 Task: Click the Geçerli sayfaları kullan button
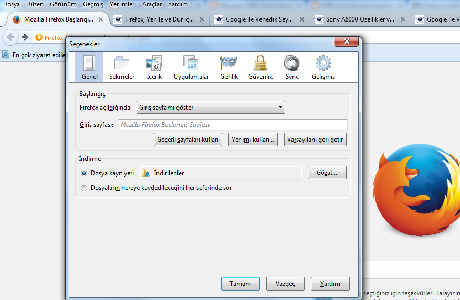click(188, 140)
